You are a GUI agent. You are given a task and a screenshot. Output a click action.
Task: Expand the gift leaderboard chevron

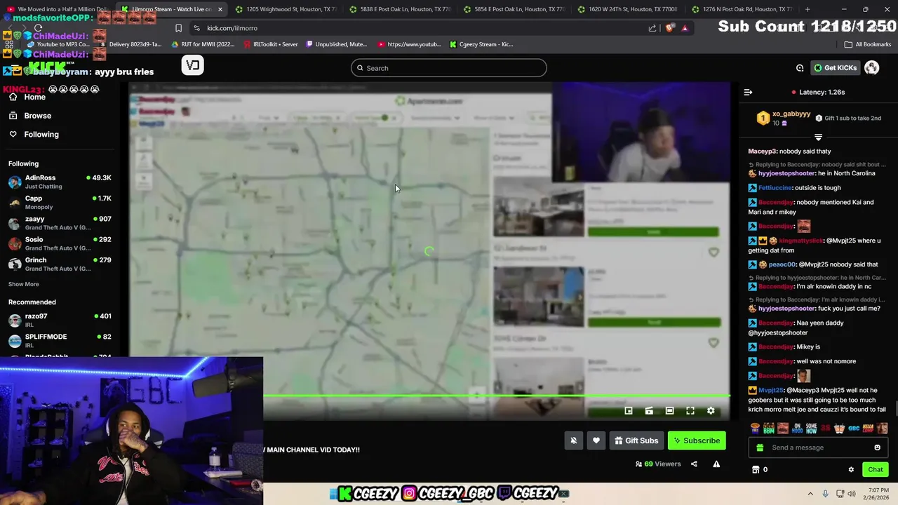click(x=818, y=137)
